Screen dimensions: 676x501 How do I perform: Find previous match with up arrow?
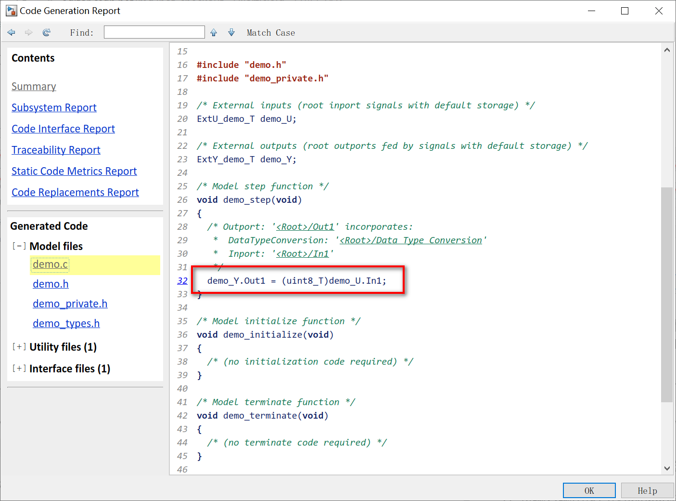[x=214, y=32]
